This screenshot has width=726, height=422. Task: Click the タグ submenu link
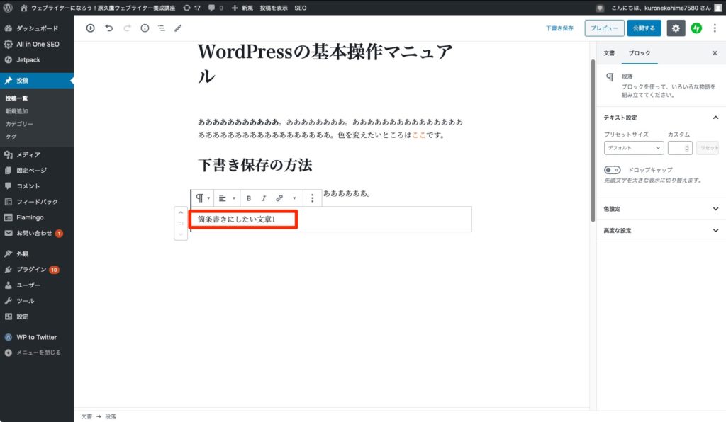pos(11,137)
